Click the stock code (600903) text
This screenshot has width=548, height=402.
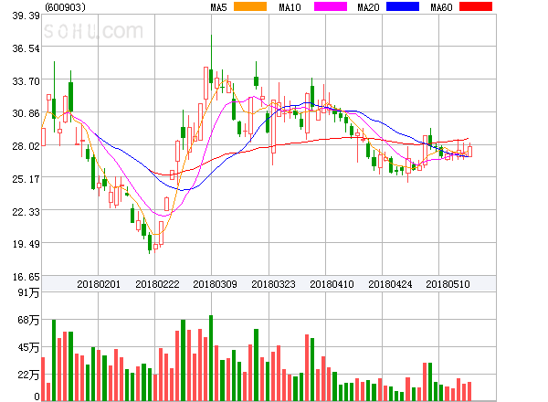click(x=65, y=7)
